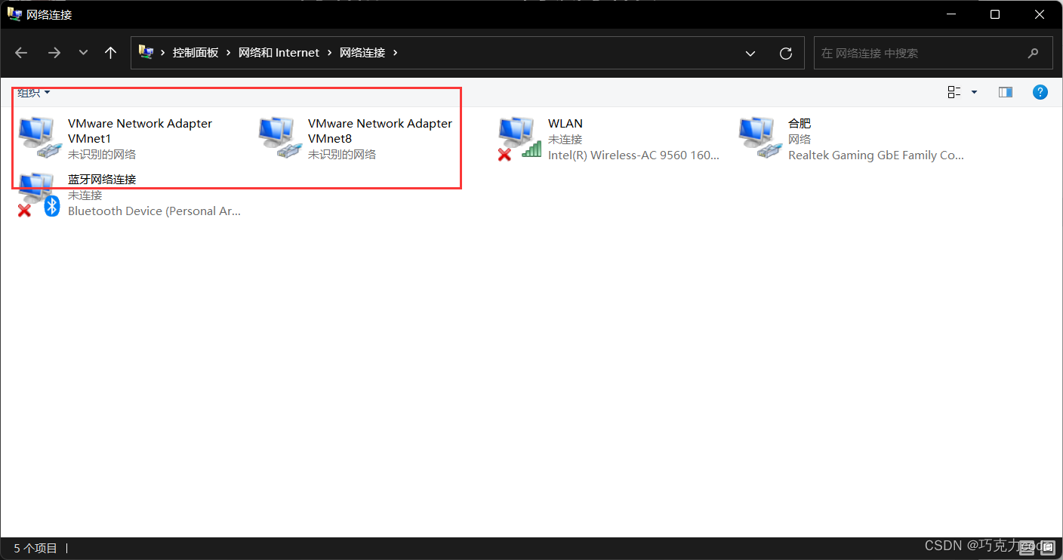This screenshot has height=560, width=1063.
Task: Expand the address bar history dropdown
Action: [x=750, y=53]
